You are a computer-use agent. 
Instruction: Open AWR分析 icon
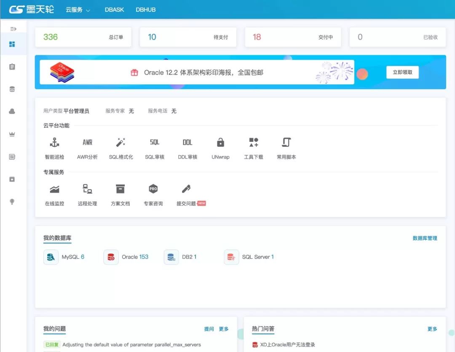(x=87, y=142)
